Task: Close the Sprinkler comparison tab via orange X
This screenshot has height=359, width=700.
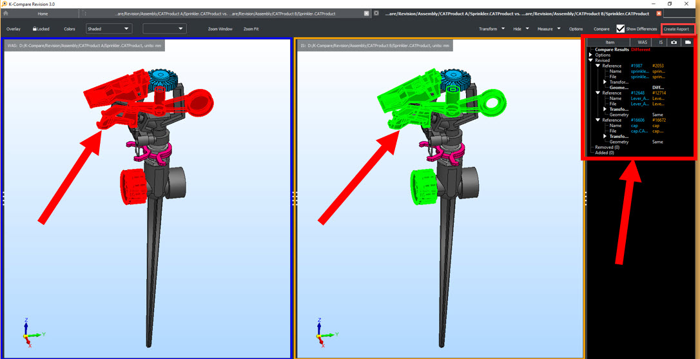Action: tap(658, 14)
